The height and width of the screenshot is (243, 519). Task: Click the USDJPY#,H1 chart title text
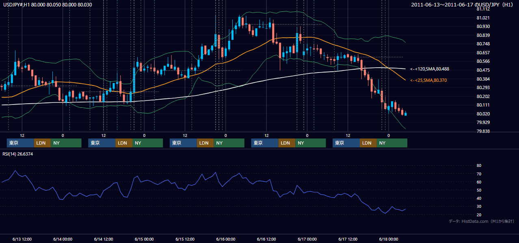47,4
